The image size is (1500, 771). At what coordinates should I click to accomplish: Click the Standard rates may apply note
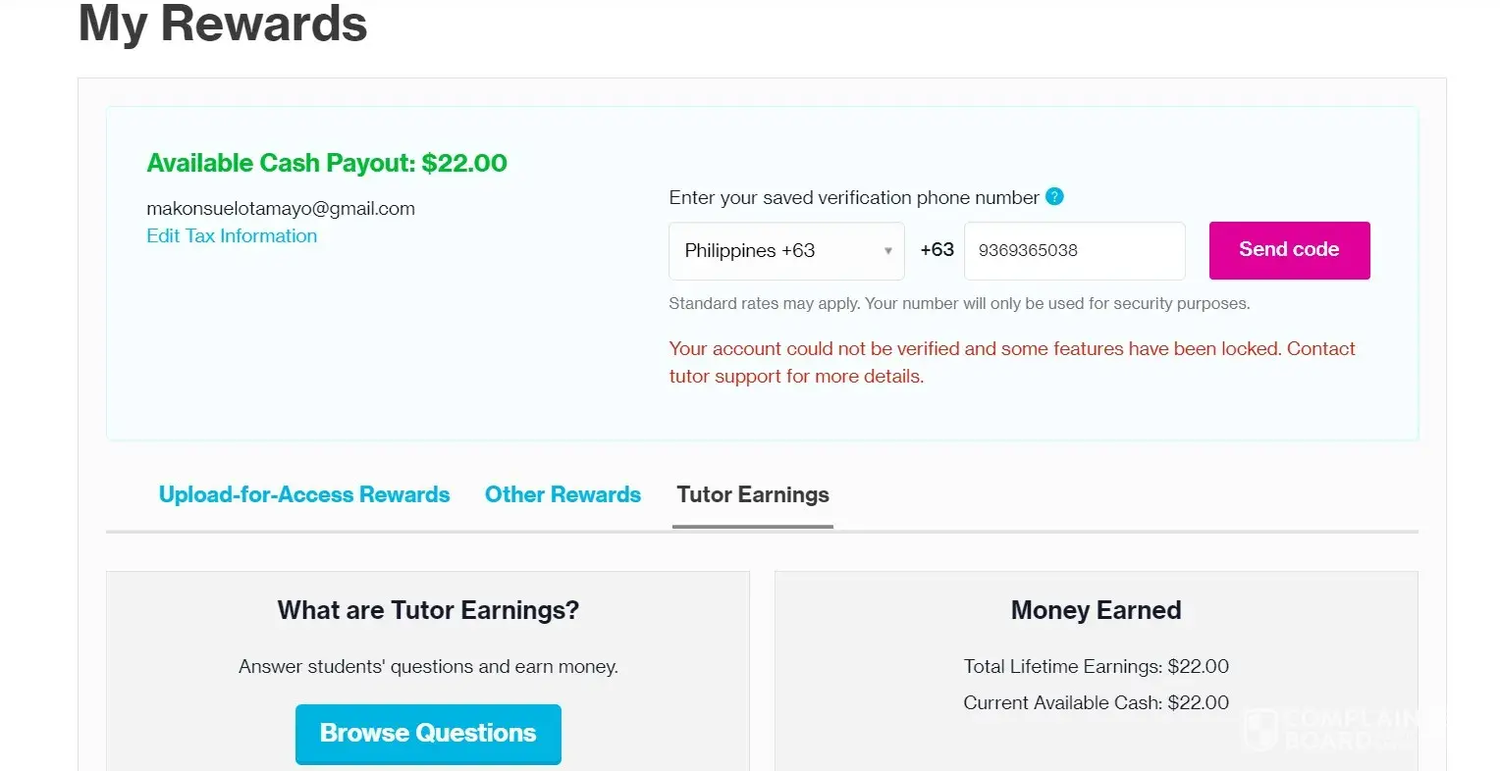tap(959, 304)
